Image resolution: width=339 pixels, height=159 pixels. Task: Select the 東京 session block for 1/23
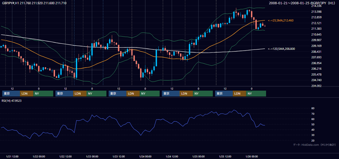[x=118, y=94]
